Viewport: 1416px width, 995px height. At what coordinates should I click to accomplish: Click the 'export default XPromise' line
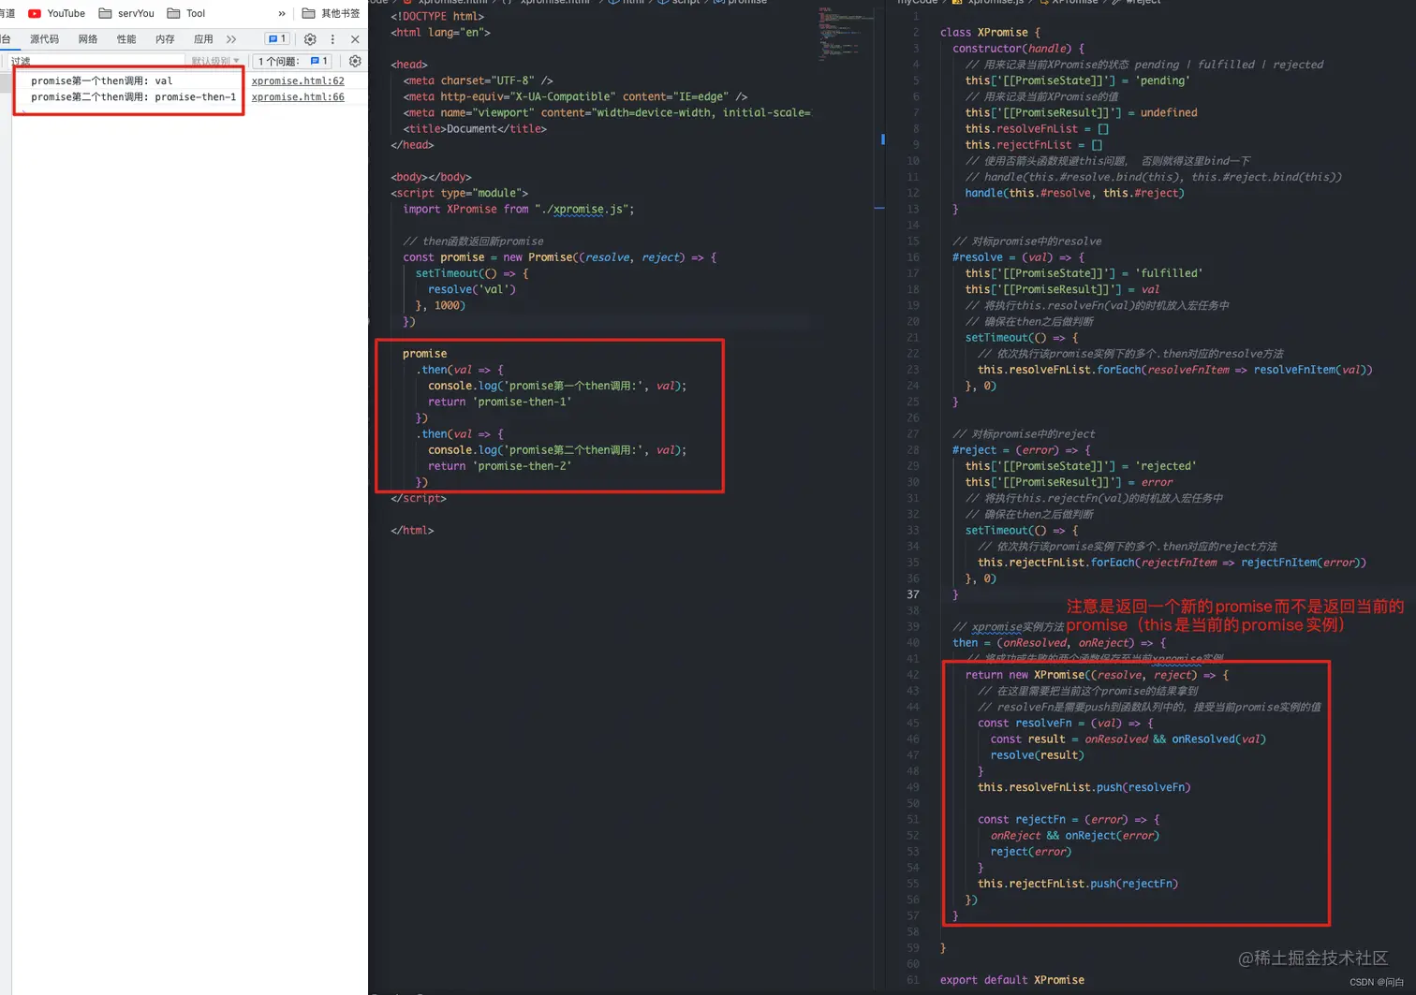[1011, 980]
